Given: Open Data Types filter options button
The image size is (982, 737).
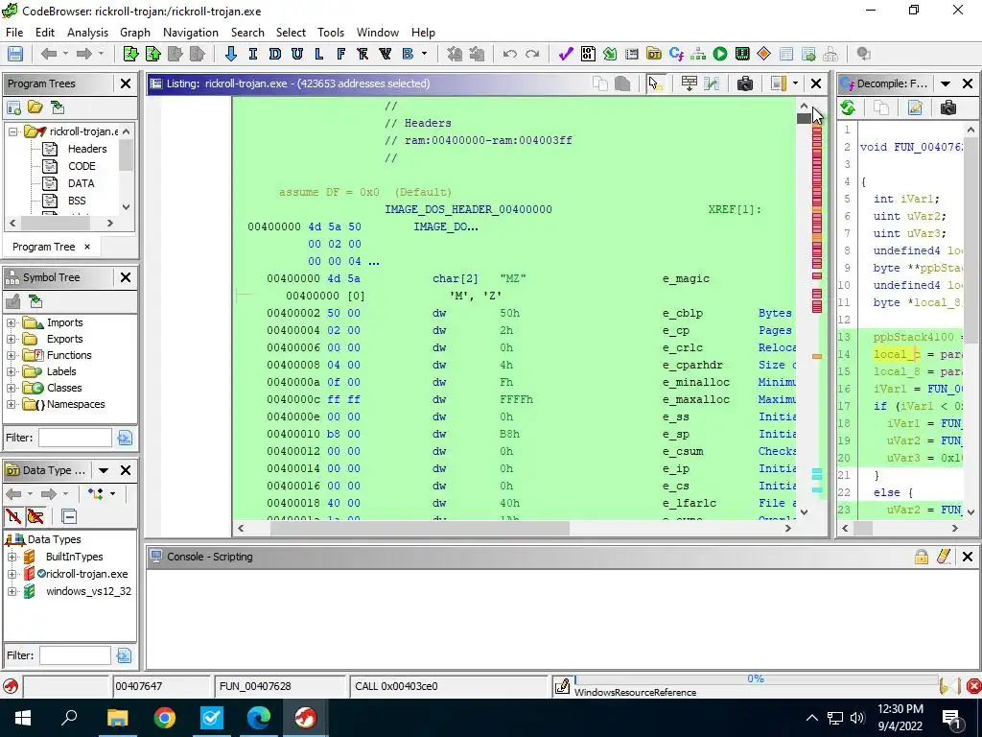Looking at the screenshot, I should tap(124, 655).
